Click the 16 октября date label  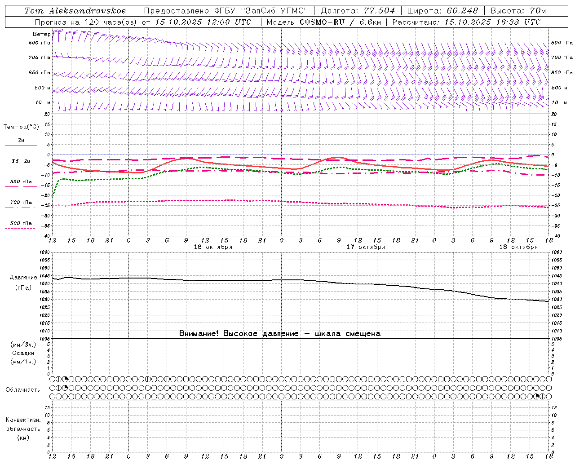click(x=213, y=247)
